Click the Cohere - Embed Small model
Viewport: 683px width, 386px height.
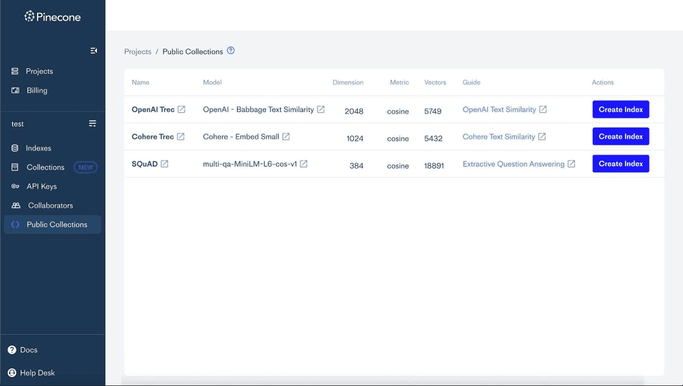tap(241, 137)
